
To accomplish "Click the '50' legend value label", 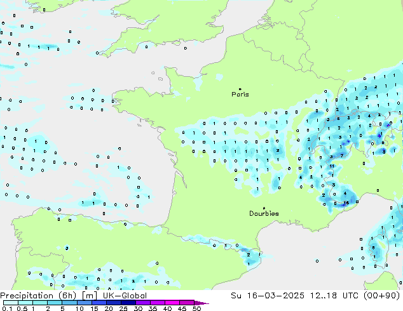I will pos(196,308).
